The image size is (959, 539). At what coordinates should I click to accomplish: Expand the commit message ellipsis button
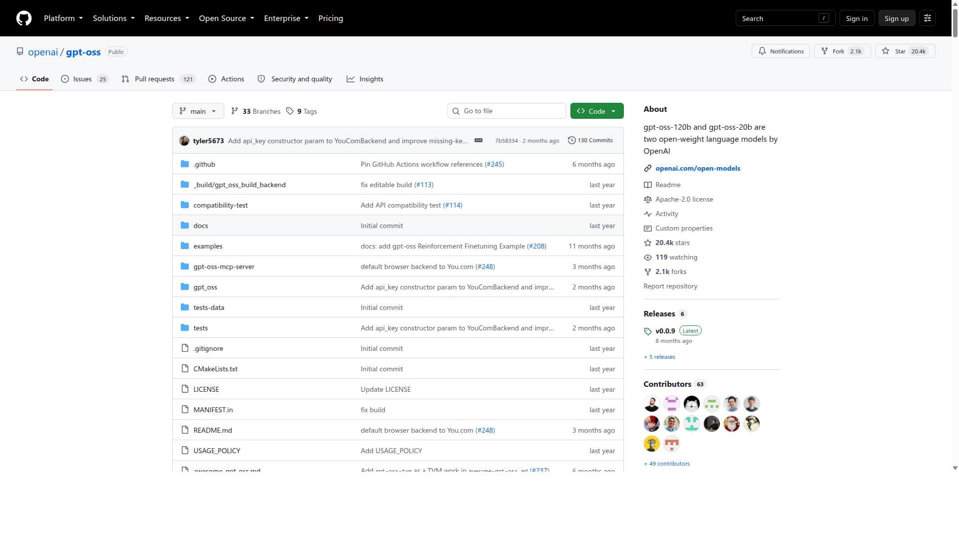pos(478,140)
